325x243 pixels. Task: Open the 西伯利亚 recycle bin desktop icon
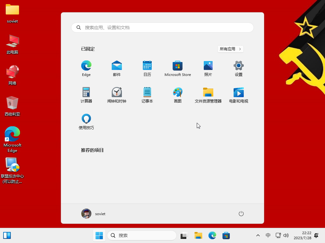click(12, 106)
